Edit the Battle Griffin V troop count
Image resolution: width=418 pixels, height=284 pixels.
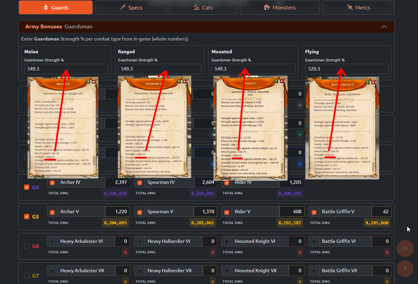(382, 212)
